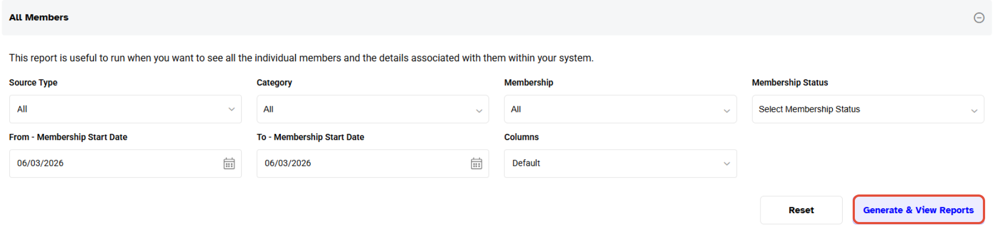Click the Columns field label
Screen dimensions: 1000x238
tap(521, 137)
